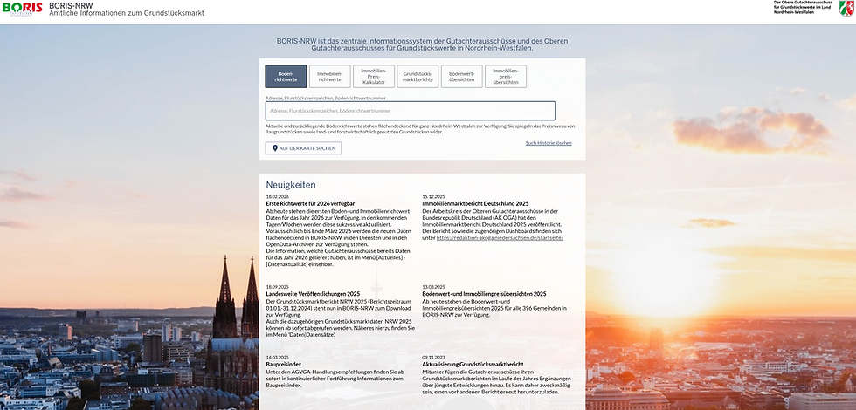Click headline Immobilienmarktbericht Deutschland 2025

tap(475, 203)
